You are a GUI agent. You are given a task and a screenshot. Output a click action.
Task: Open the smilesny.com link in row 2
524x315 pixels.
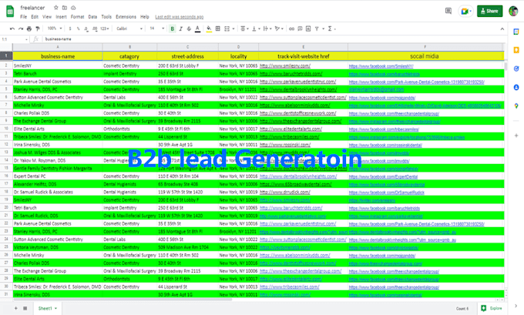click(284, 65)
